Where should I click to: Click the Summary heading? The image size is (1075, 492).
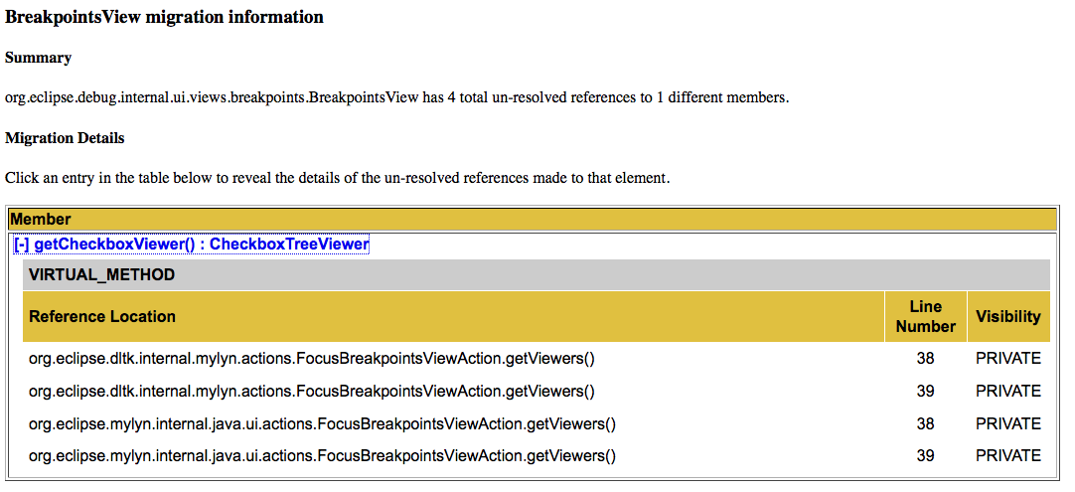tap(39, 58)
